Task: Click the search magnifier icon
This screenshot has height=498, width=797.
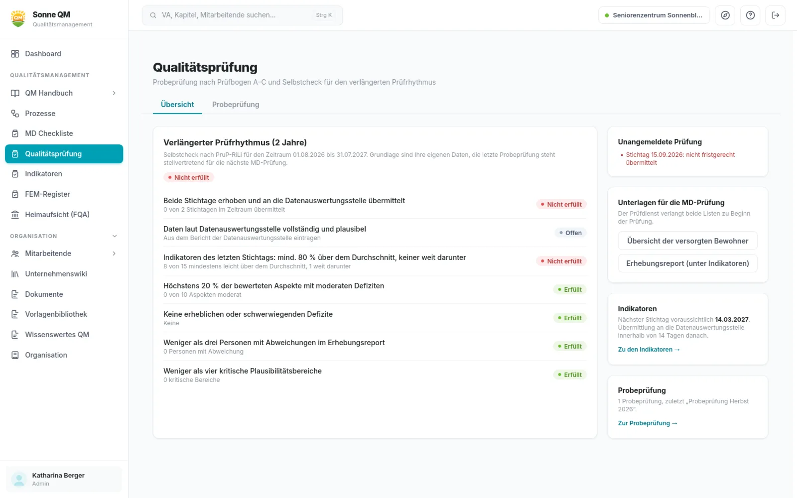Action: 153,15
